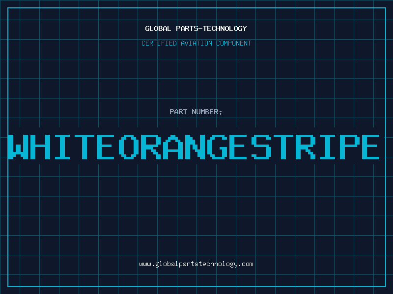Click the GLOBAL PARTS-TECHNOLOGY heading
Viewport: 393px width, 294px height.
coord(196,28)
